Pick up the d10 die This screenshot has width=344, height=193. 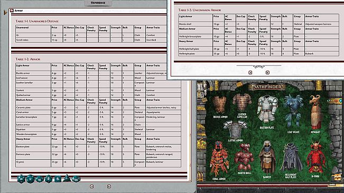pos(39,179)
